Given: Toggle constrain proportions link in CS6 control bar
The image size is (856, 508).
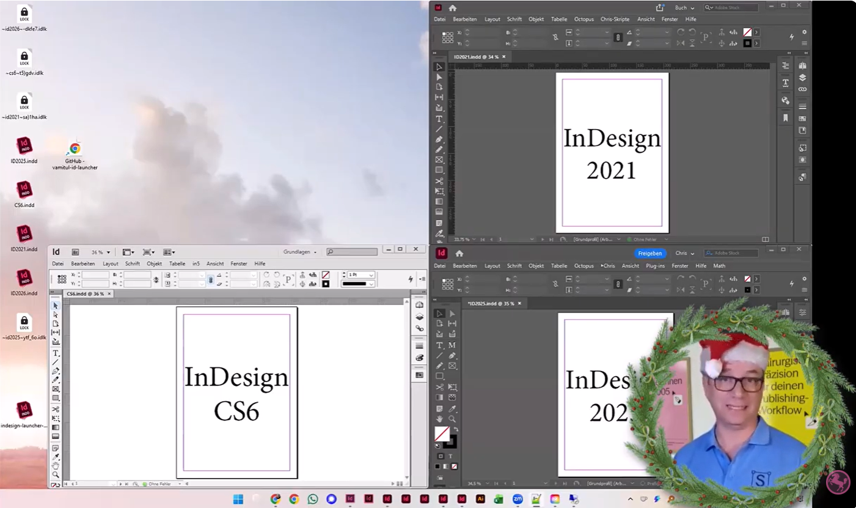Looking at the screenshot, I should 212,280.
